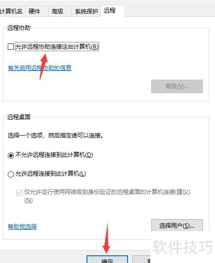Click the 远程协助 group heading
The height and width of the screenshot is (263, 215).
[19, 28]
